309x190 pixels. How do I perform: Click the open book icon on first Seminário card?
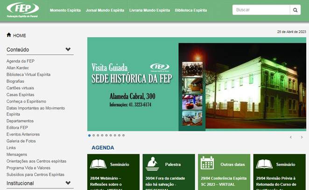(98, 164)
